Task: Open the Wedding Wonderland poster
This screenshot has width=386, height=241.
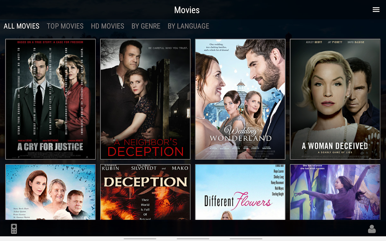Action: pyautogui.click(x=240, y=99)
